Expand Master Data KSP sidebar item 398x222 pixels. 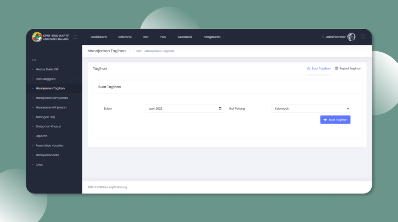click(x=54, y=69)
